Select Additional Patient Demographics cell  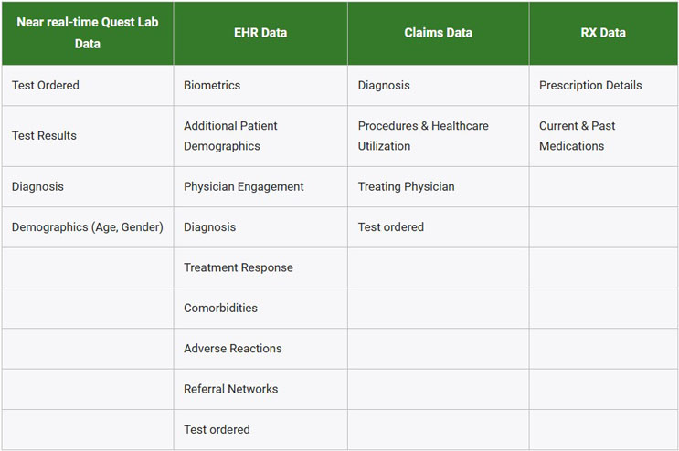tap(230, 136)
